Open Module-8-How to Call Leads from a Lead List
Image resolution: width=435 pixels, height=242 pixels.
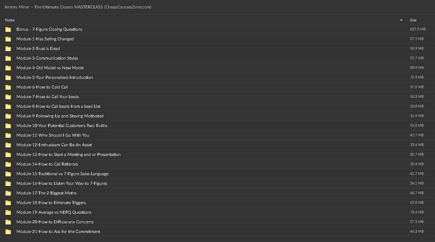[x=58, y=106]
